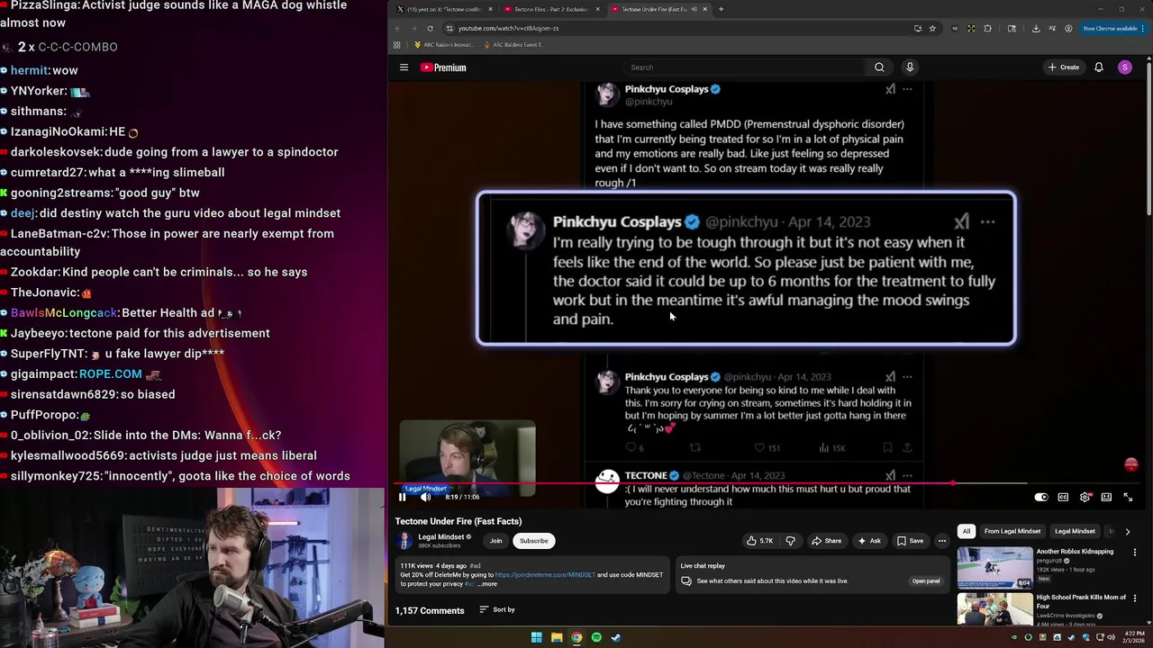The height and width of the screenshot is (648, 1153).
Task: Save the video to a playlist
Action: pos(910,541)
